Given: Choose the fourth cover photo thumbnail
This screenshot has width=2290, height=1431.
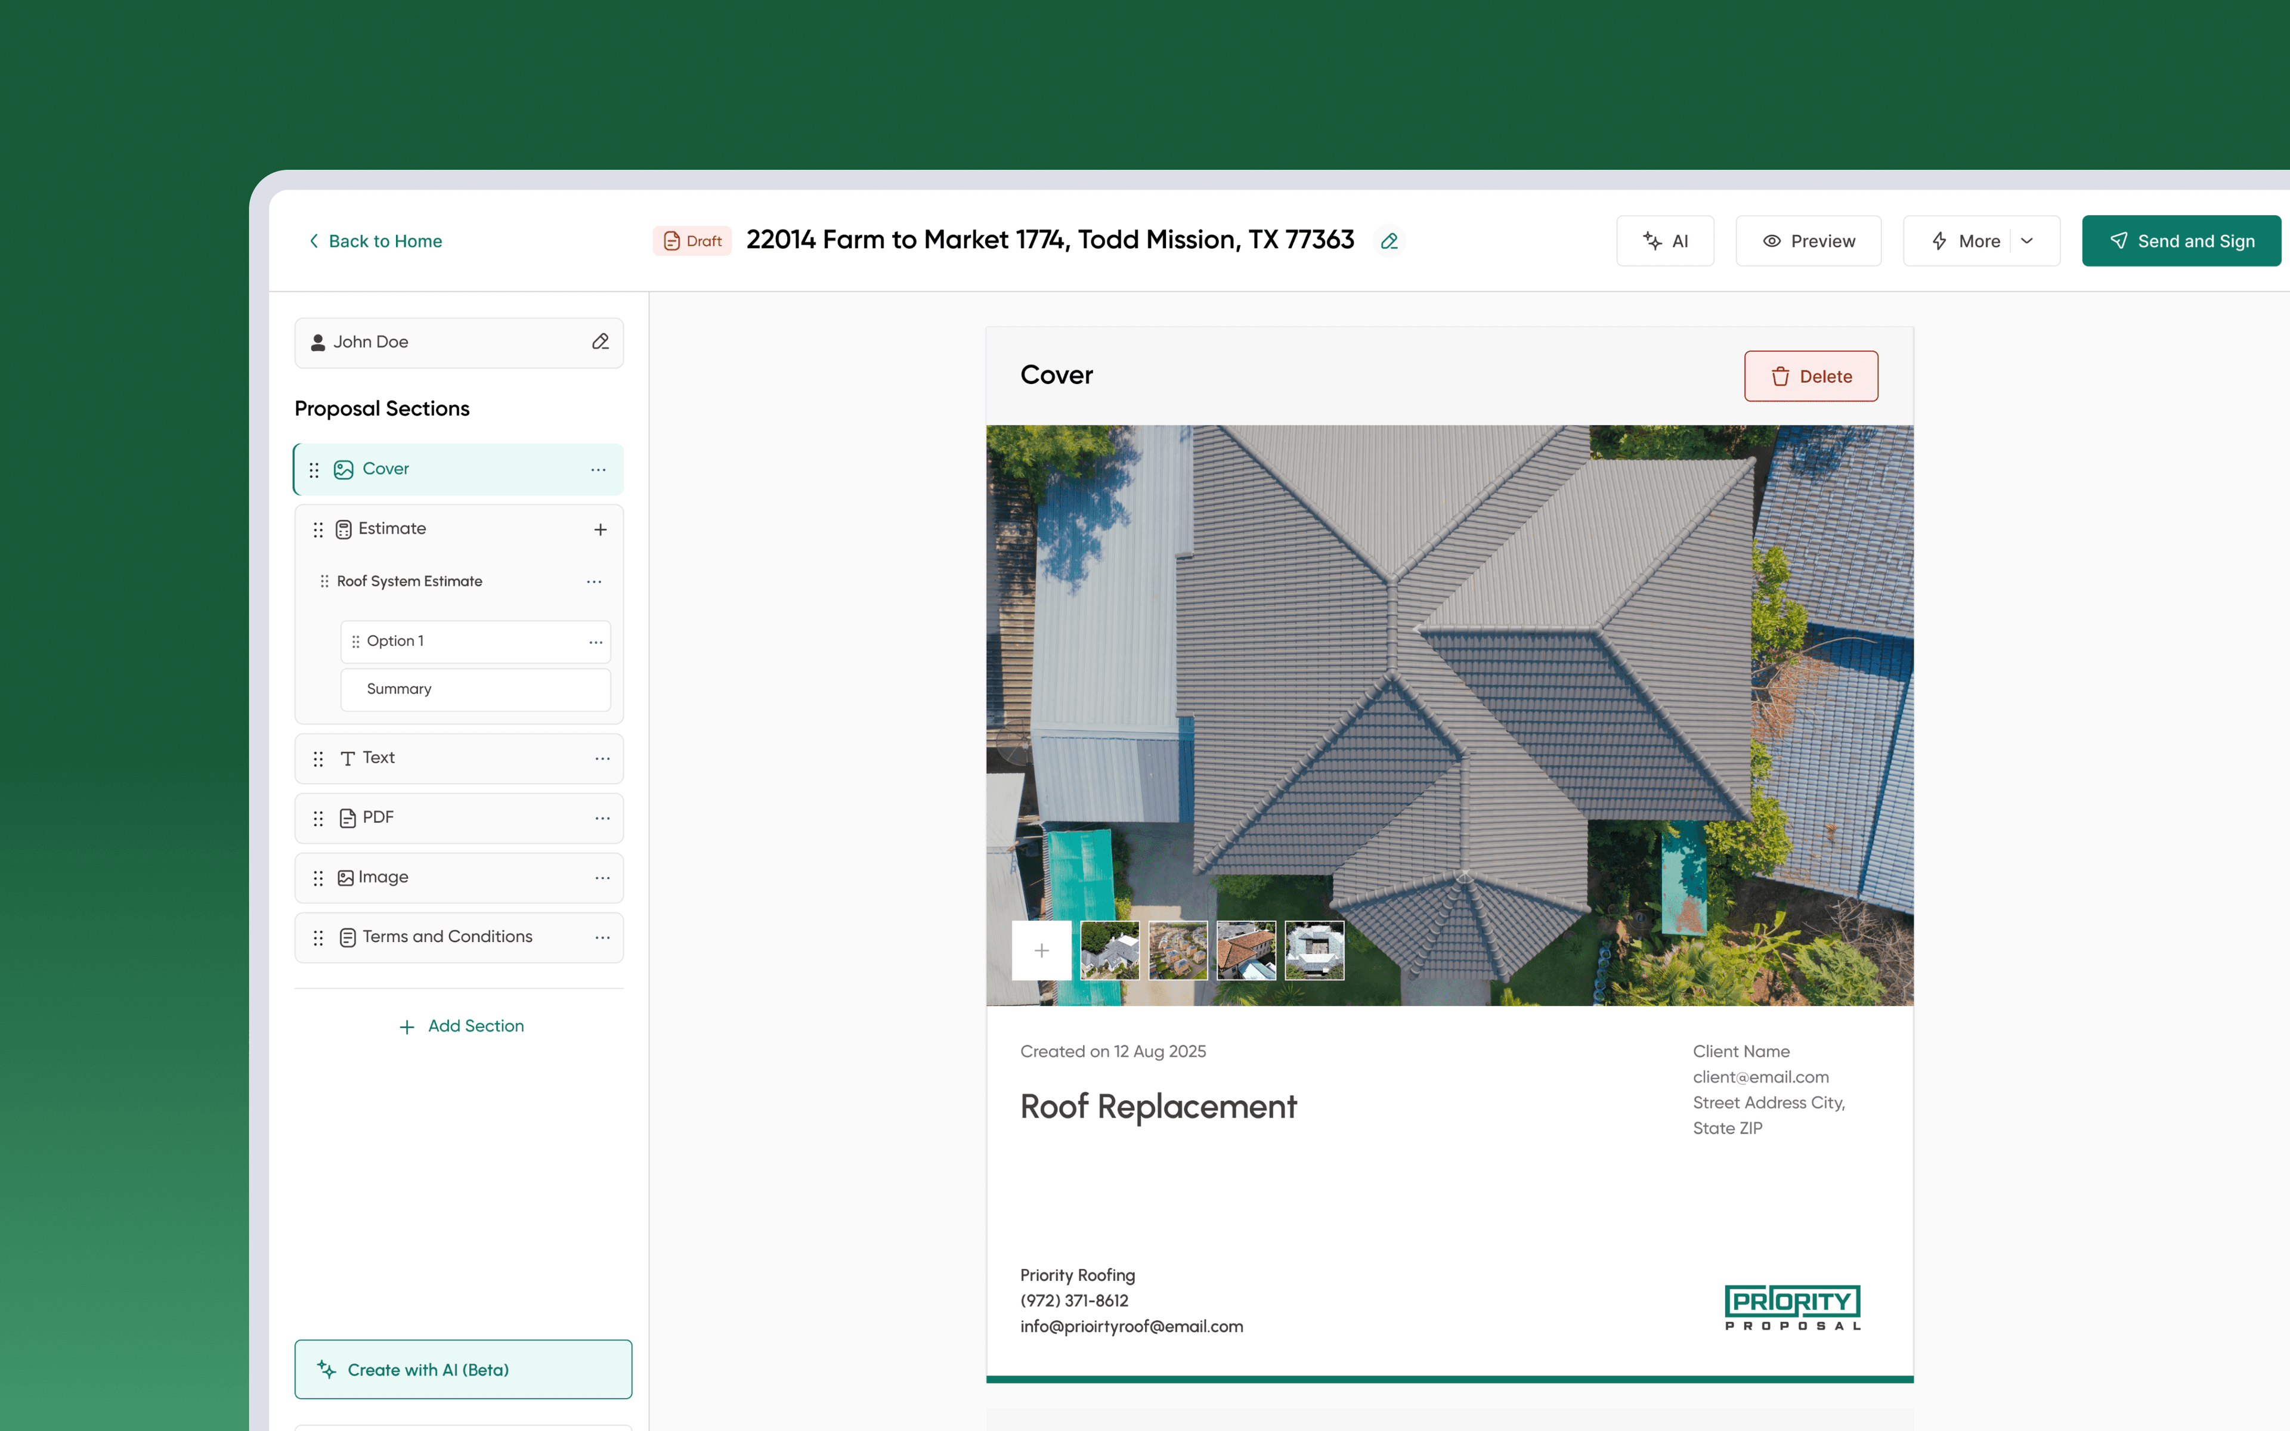Looking at the screenshot, I should (x=1313, y=950).
